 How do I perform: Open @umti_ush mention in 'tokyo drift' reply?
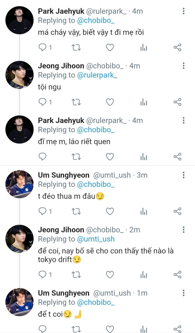tap(96, 239)
